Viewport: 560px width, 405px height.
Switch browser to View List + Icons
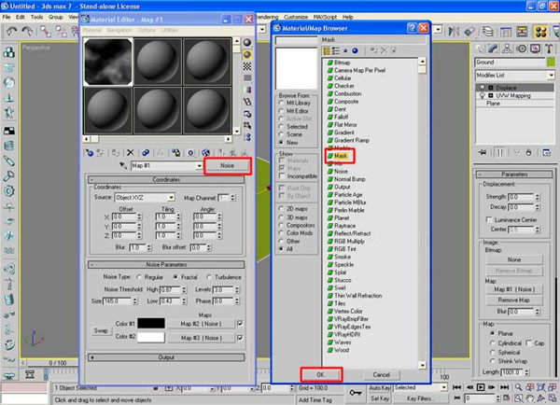point(327,50)
